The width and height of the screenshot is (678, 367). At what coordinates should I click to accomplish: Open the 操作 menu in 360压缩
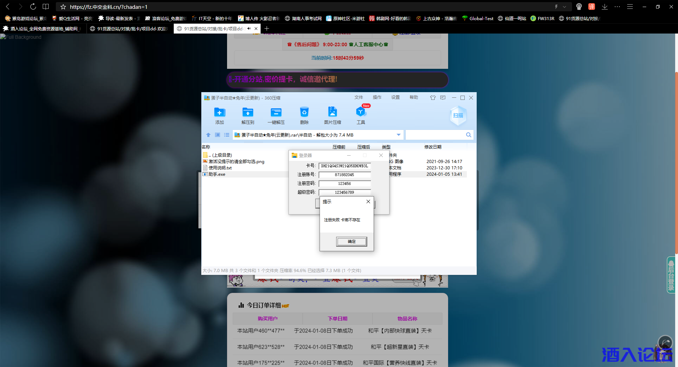[x=377, y=97]
